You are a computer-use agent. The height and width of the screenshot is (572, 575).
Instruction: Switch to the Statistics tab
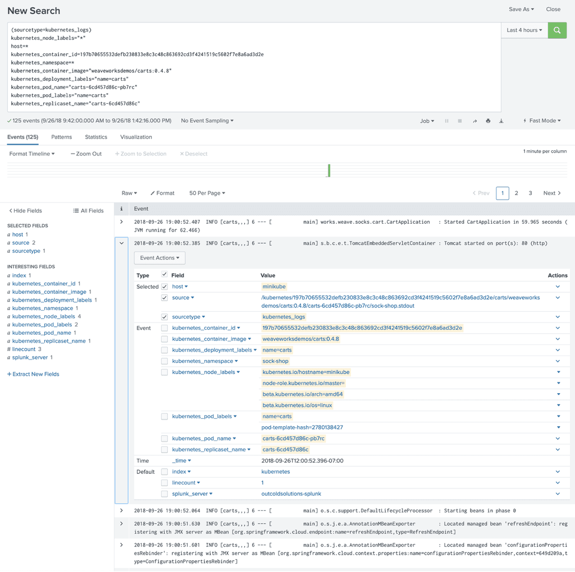[x=96, y=137]
